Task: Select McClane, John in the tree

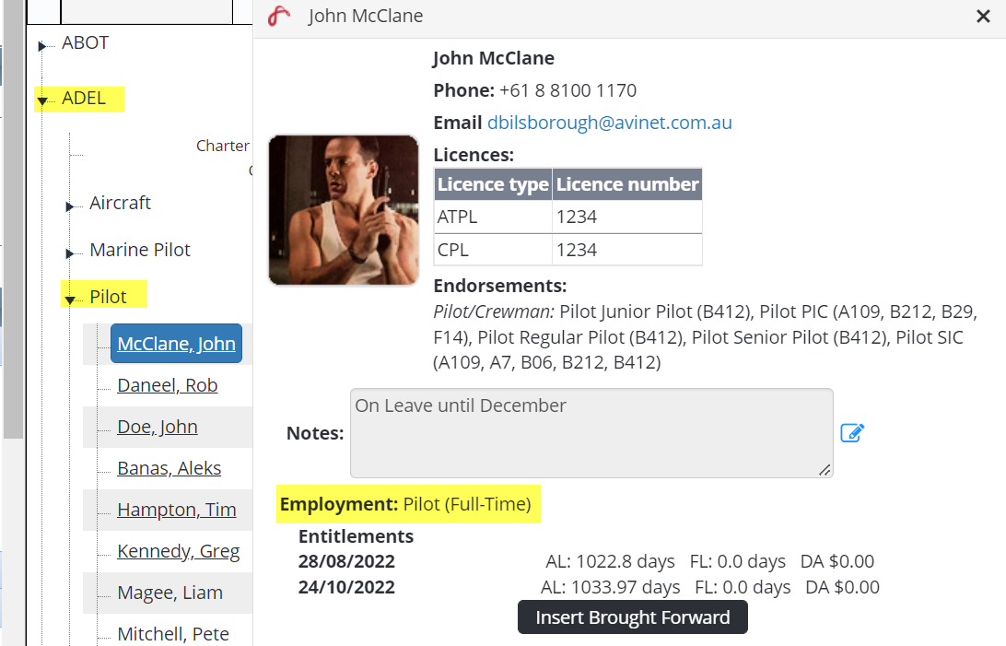Action: point(176,344)
